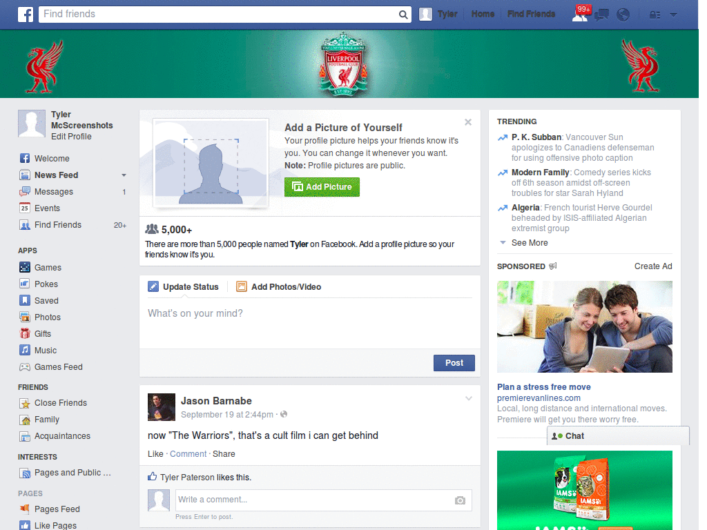The height and width of the screenshot is (530, 707).
Task: Click the thumbs-up icon beside Tyler Paterson likes this
Action: [153, 476]
